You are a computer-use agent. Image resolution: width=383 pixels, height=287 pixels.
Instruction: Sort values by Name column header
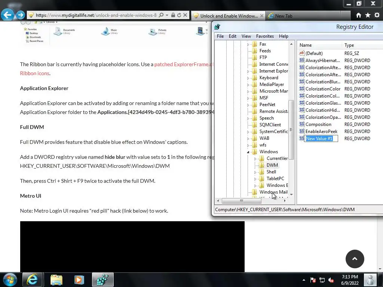click(319, 45)
